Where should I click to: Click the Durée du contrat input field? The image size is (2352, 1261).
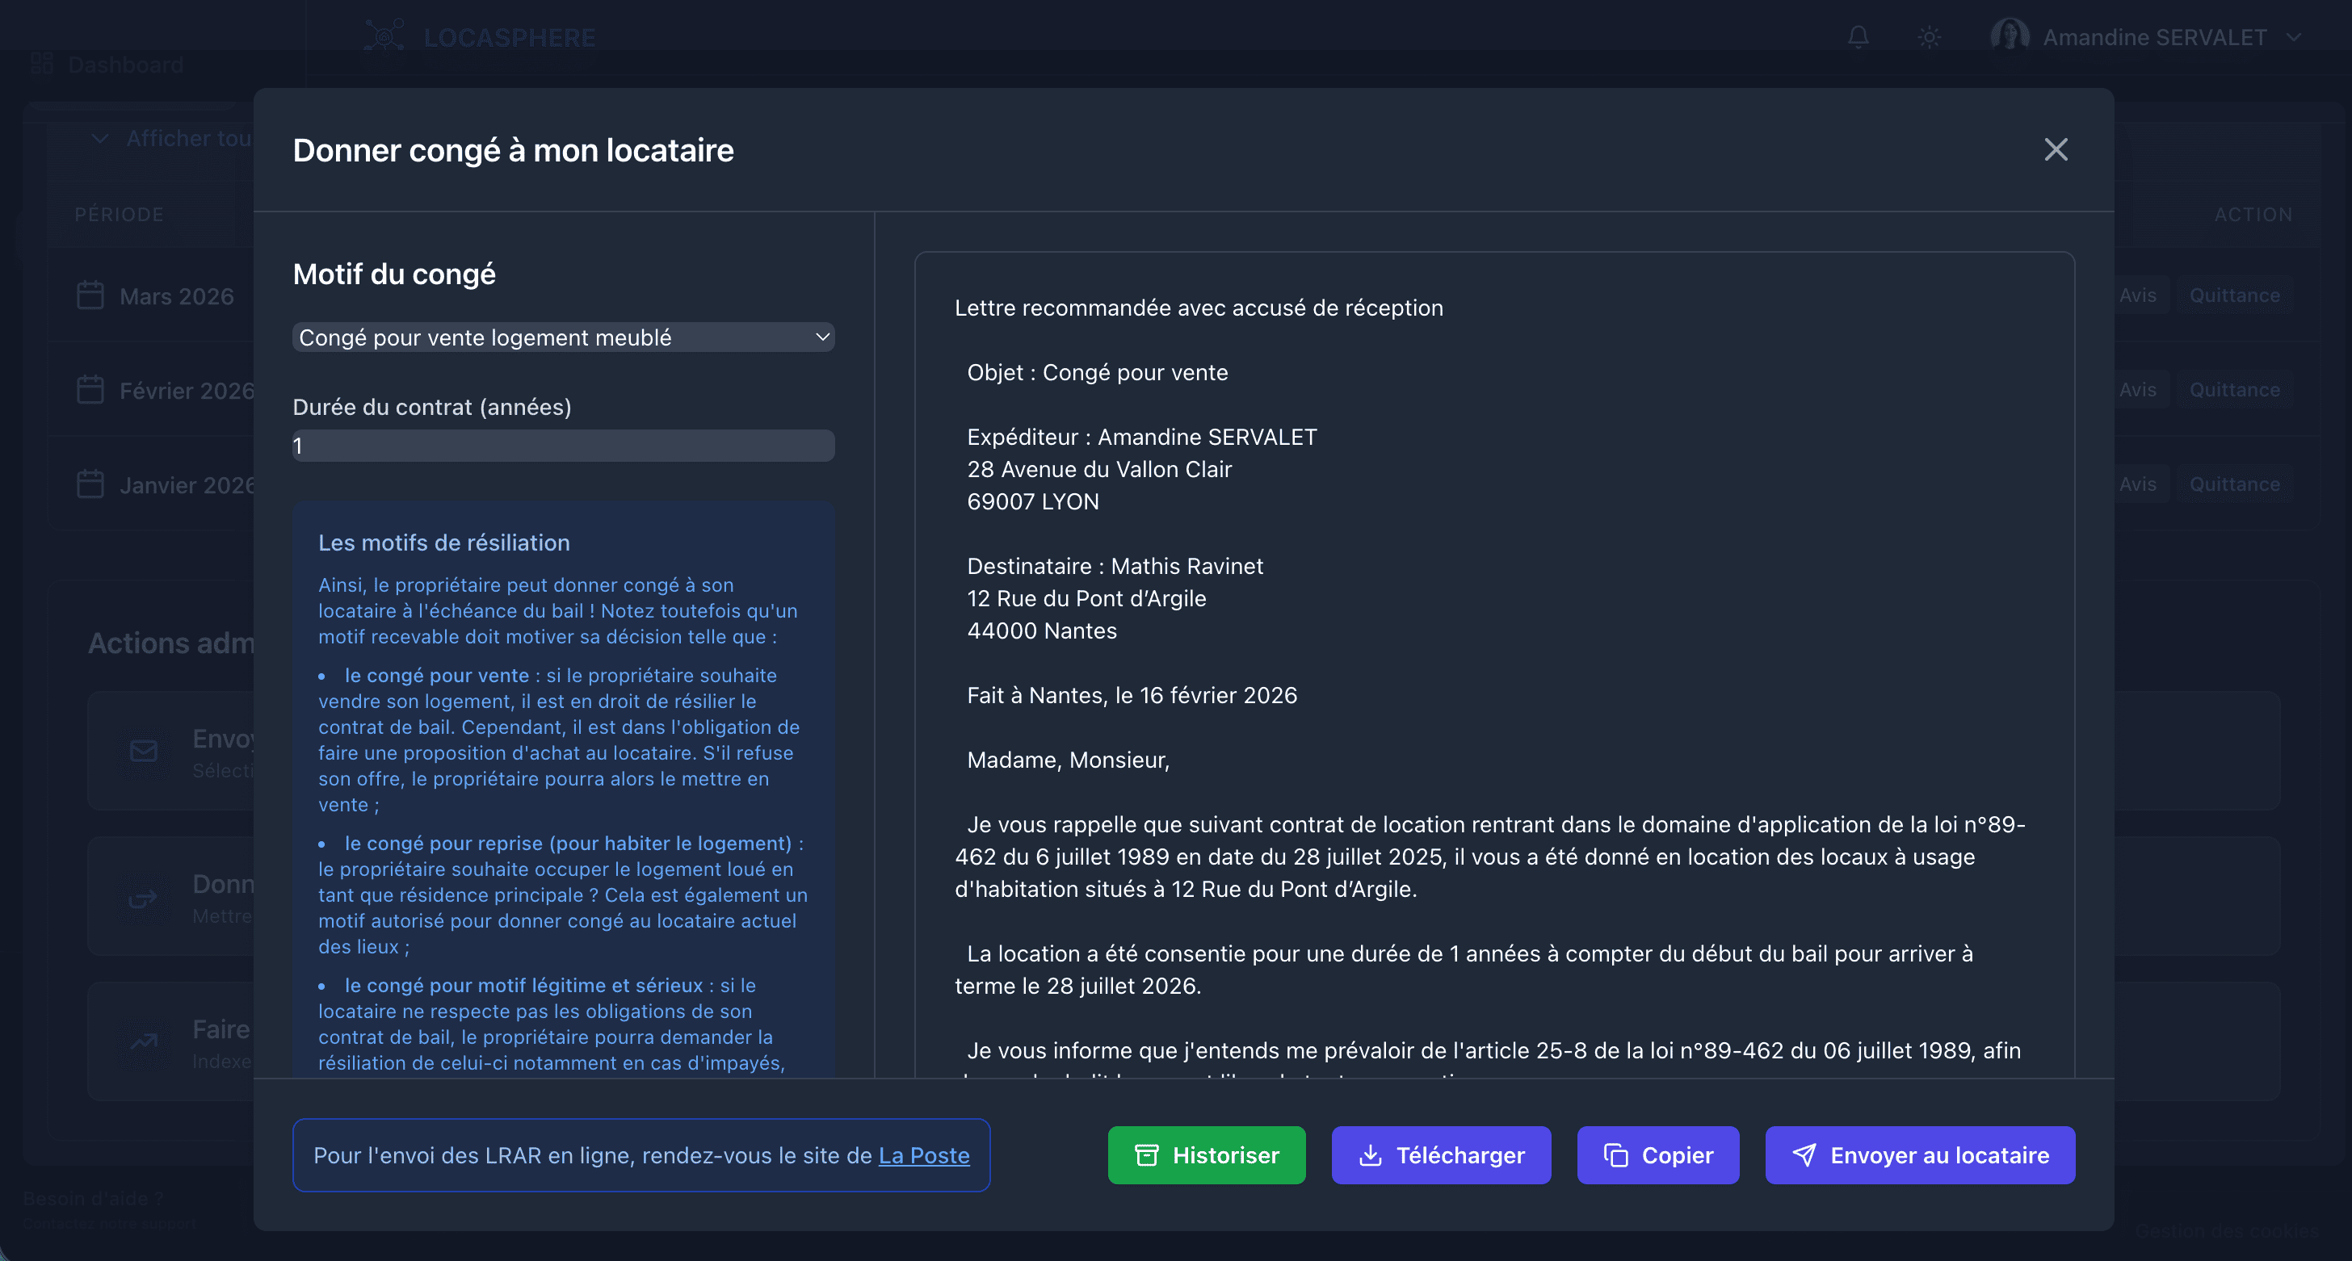coord(562,446)
